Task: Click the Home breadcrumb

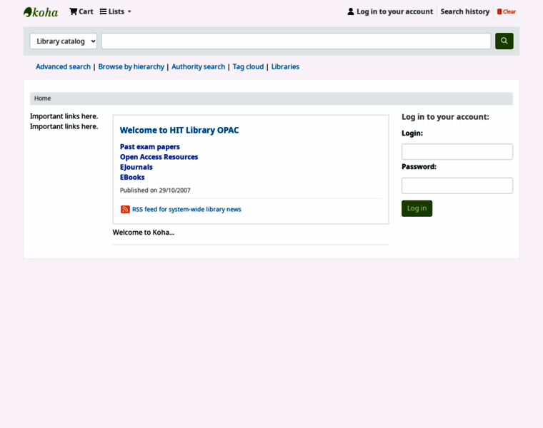Action: coord(43,98)
